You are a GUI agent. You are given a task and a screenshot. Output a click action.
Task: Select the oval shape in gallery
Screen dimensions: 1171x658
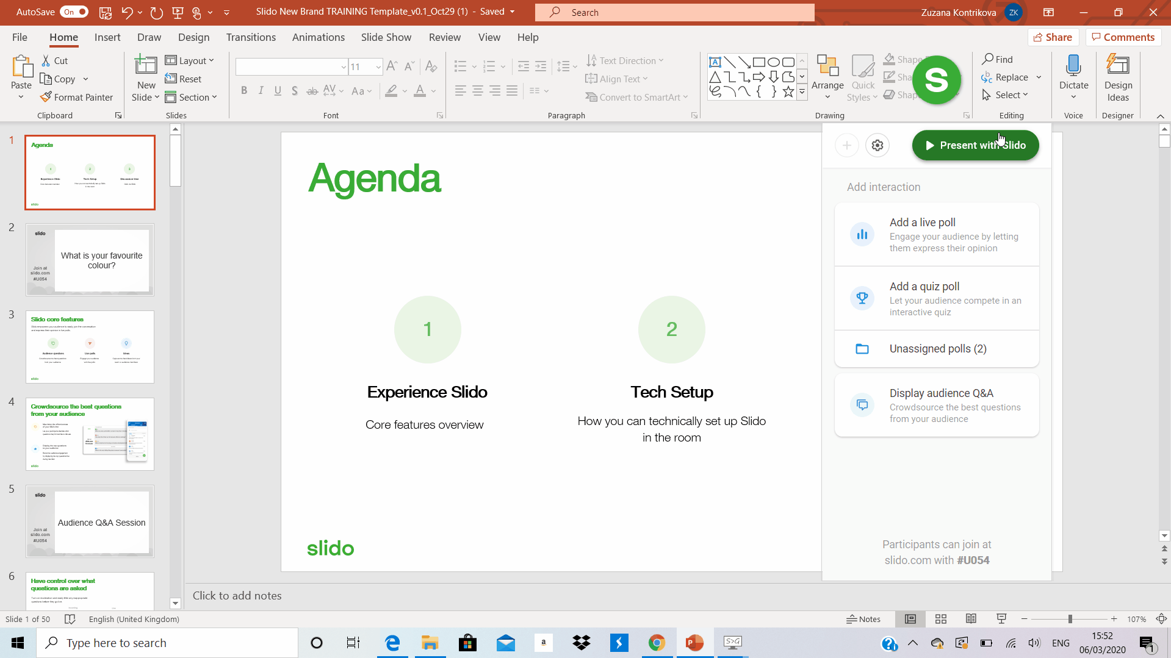[x=774, y=62]
